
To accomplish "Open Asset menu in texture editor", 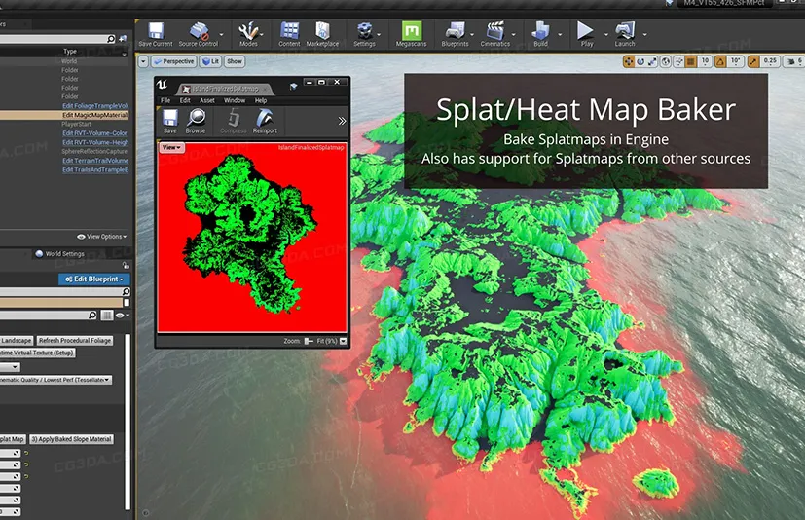I will click(207, 100).
